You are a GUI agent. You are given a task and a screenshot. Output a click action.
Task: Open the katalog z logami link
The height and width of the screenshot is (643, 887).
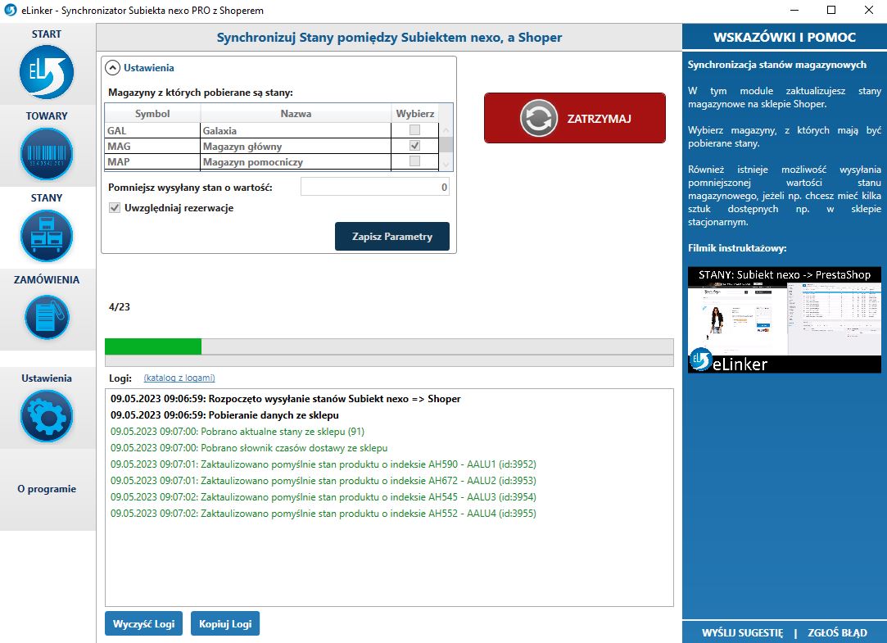[x=179, y=378]
